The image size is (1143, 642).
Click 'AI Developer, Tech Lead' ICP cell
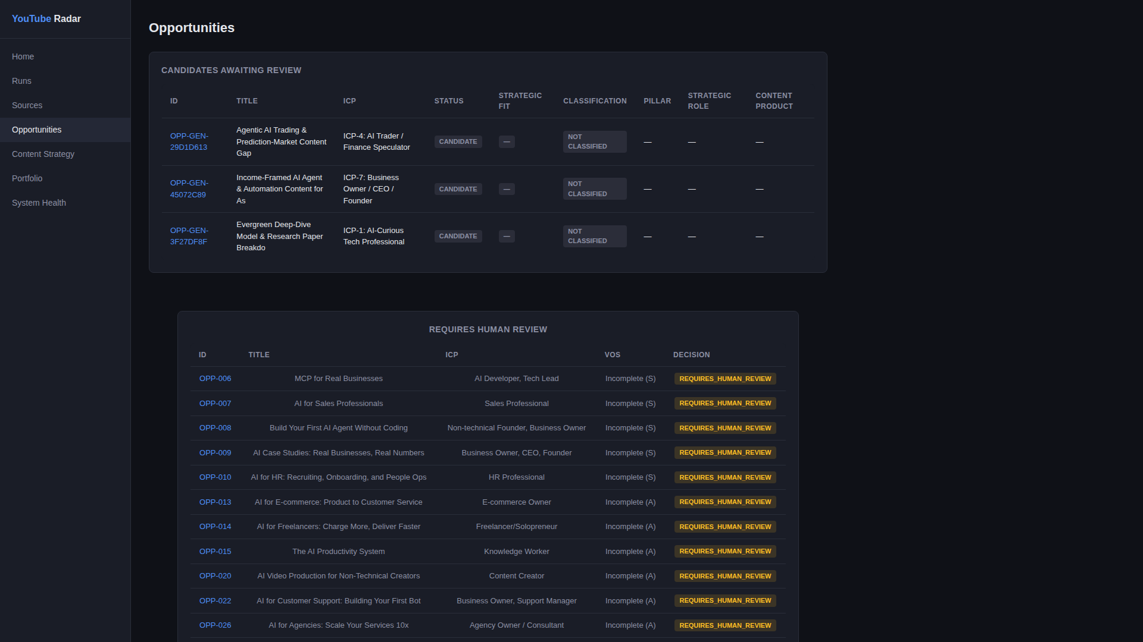point(517,379)
